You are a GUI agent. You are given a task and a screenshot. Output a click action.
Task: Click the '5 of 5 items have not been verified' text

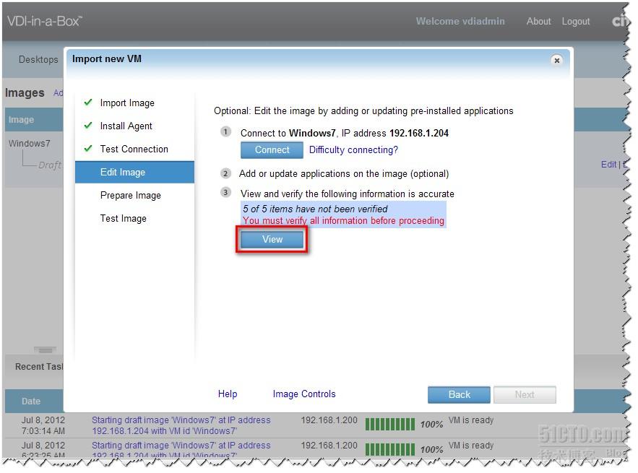click(315, 209)
